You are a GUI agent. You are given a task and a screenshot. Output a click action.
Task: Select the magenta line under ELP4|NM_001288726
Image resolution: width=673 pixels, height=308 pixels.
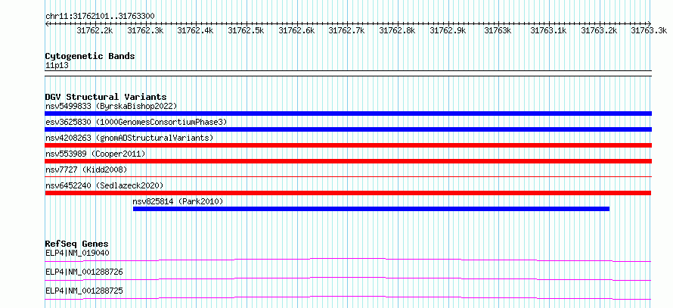coord(349,278)
